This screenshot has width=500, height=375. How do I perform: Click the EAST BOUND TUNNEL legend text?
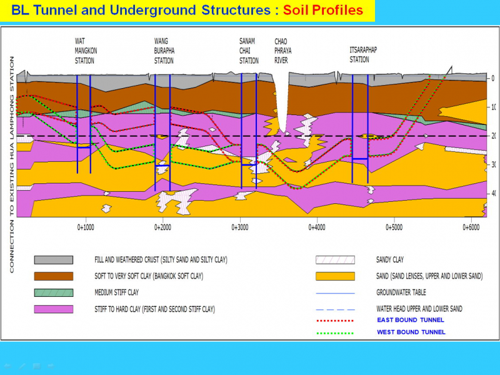tap(411, 320)
